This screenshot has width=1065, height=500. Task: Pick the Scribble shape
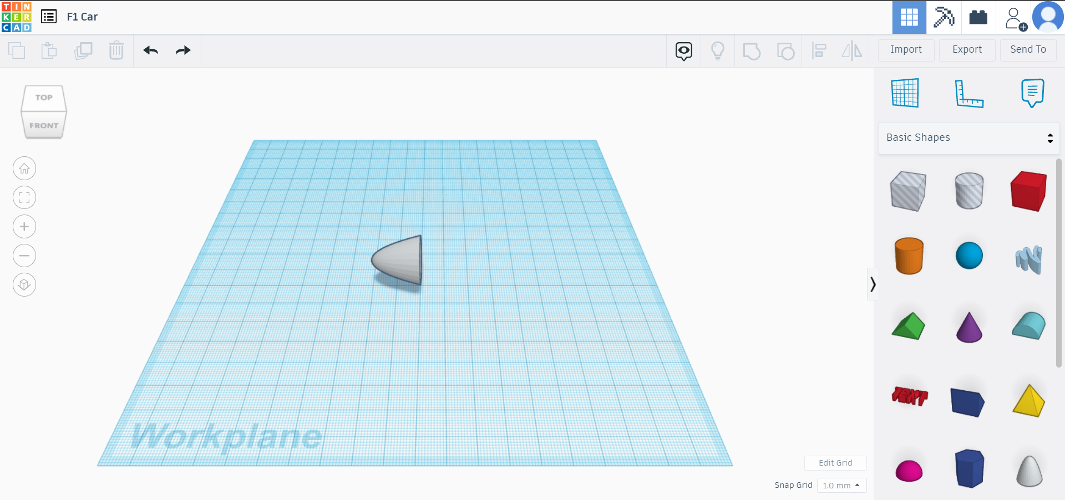click(x=1029, y=259)
